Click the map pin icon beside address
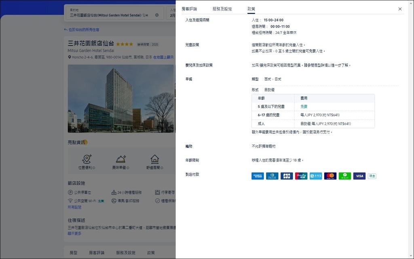Image resolution: width=414 pixels, height=259 pixels. [70, 57]
